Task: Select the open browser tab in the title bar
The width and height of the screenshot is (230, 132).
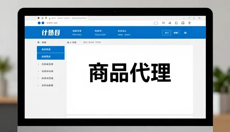Action: tap(68, 18)
